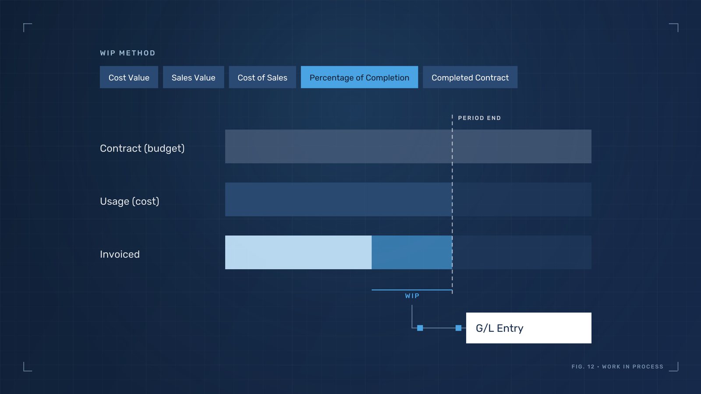The height and width of the screenshot is (394, 701).
Task: Click the FIG. 12 Work in Process caption
Action: click(617, 367)
